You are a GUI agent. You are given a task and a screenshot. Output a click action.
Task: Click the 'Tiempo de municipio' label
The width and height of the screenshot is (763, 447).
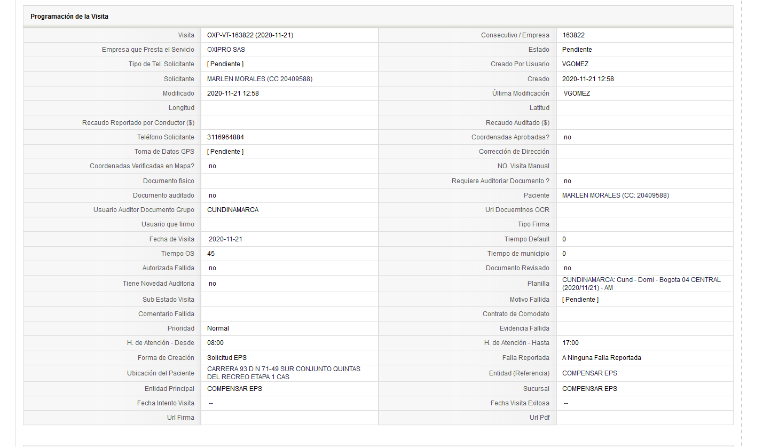point(518,254)
